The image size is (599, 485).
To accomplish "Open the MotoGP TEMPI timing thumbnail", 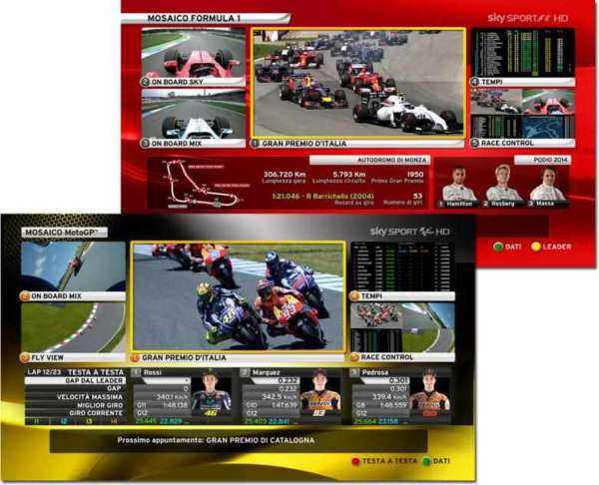I will [402, 266].
